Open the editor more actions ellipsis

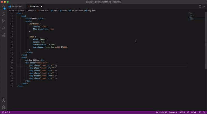tap(204, 6)
